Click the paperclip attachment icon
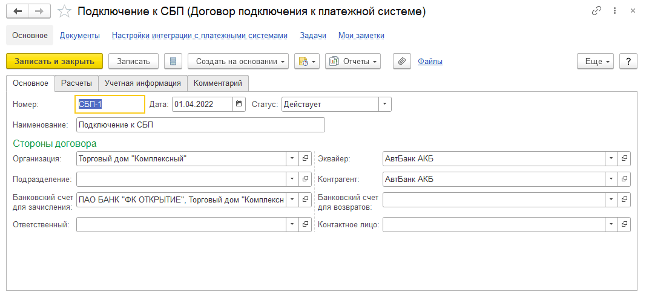The height and width of the screenshot is (298, 649). pos(402,61)
